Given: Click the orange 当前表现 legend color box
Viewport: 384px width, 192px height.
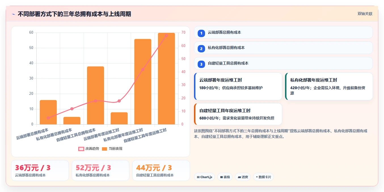Looking at the screenshot, I should (104, 149).
